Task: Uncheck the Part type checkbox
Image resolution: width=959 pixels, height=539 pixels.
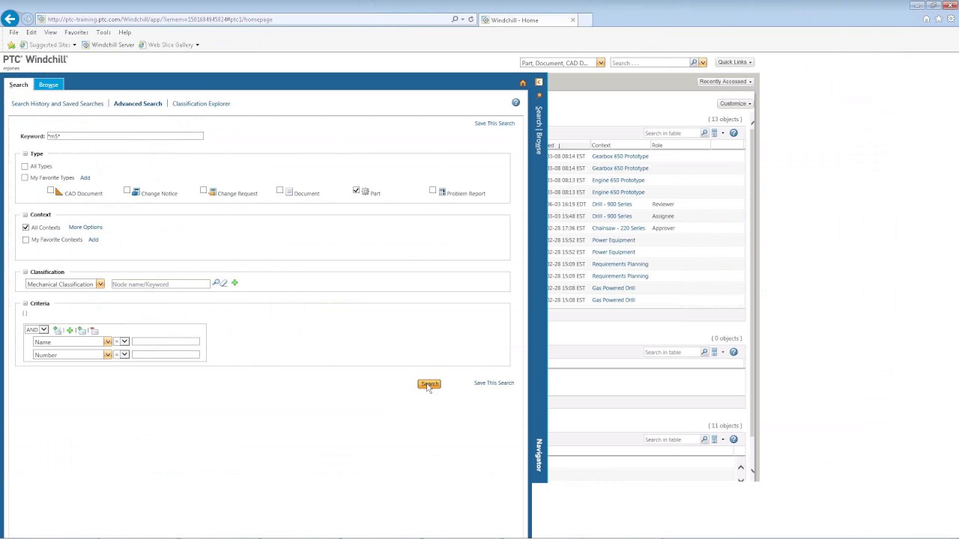Action: coord(356,190)
